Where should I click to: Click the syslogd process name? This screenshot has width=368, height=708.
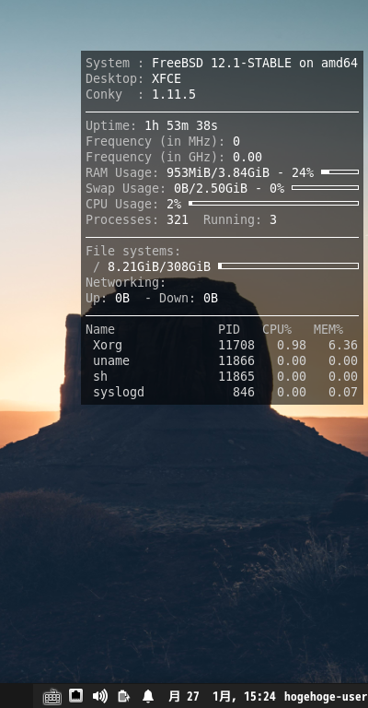click(x=119, y=392)
